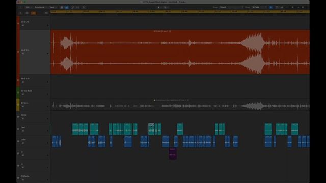Viewport: 326px width, 183px height.
Task: Click the icon just right of X-Fade dropdown
Action: pos(266,7)
